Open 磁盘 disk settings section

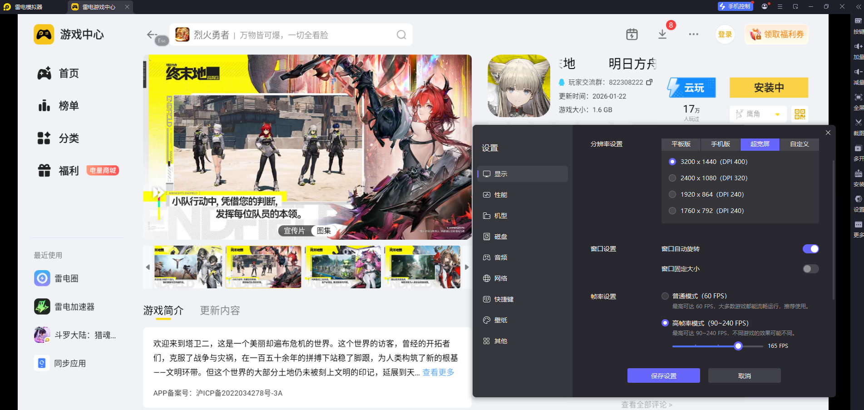click(523, 237)
